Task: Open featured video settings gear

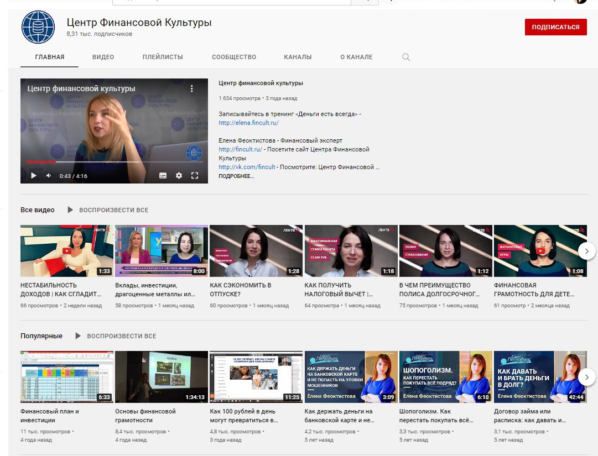Action: pyautogui.click(x=179, y=176)
